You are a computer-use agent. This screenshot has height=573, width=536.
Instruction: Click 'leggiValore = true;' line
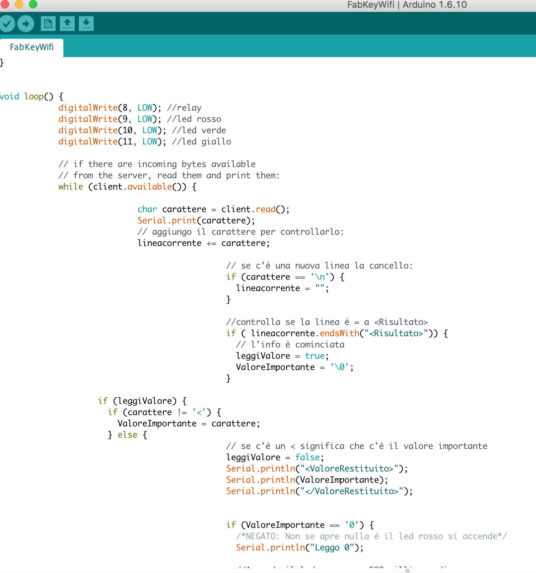282,356
